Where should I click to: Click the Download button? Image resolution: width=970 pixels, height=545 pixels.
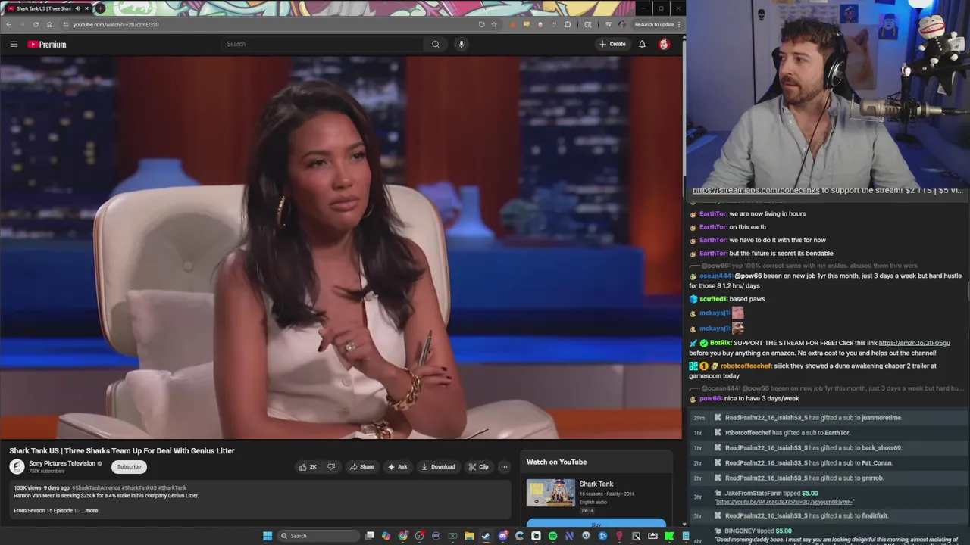pos(438,467)
